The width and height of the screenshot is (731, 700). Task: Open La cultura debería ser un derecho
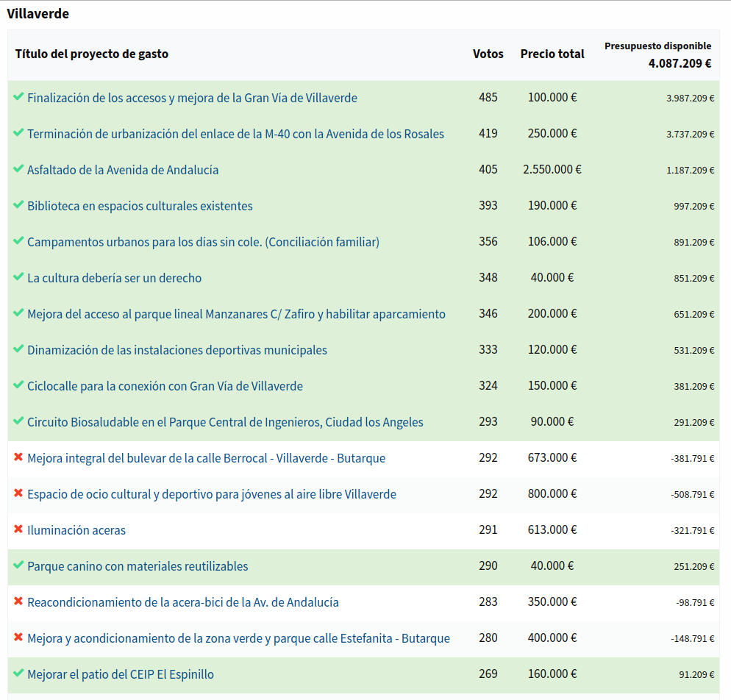point(114,278)
